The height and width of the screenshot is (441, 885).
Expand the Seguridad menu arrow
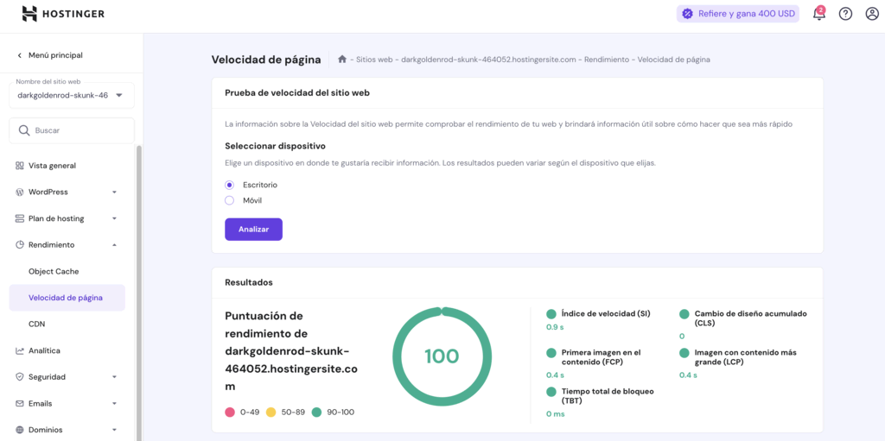(x=115, y=377)
